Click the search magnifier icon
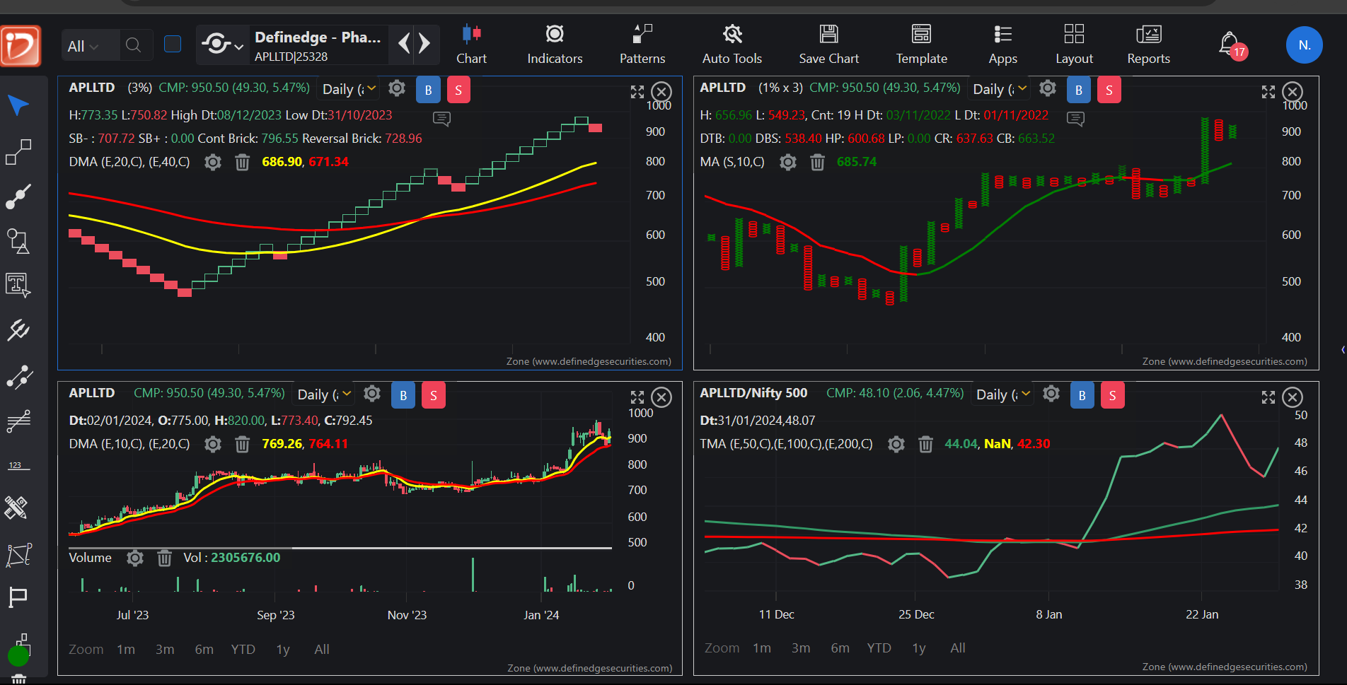The width and height of the screenshot is (1347, 685). [x=133, y=45]
